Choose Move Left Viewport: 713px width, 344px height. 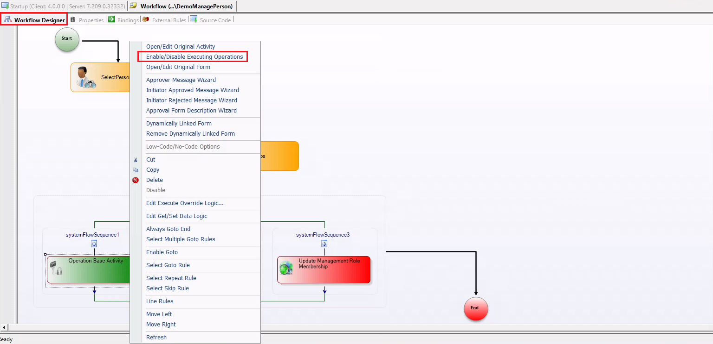coord(159,314)
